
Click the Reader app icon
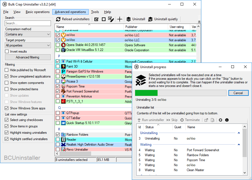(63, 140)
